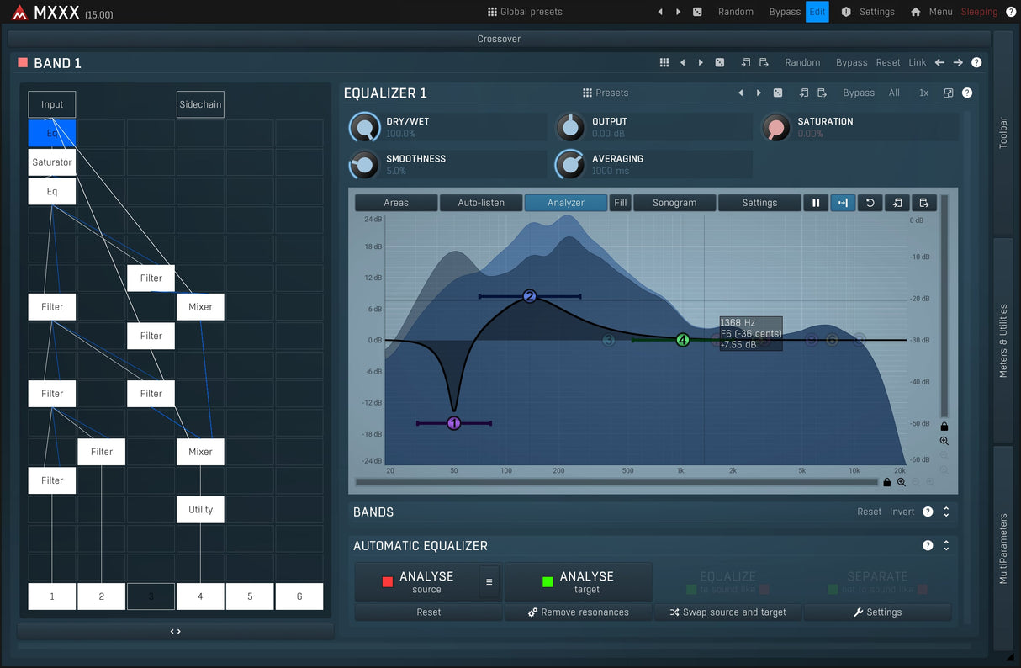The image size is (1021, 668).
Task: Adjust the Dry/Wet knob
Action: 364,128
